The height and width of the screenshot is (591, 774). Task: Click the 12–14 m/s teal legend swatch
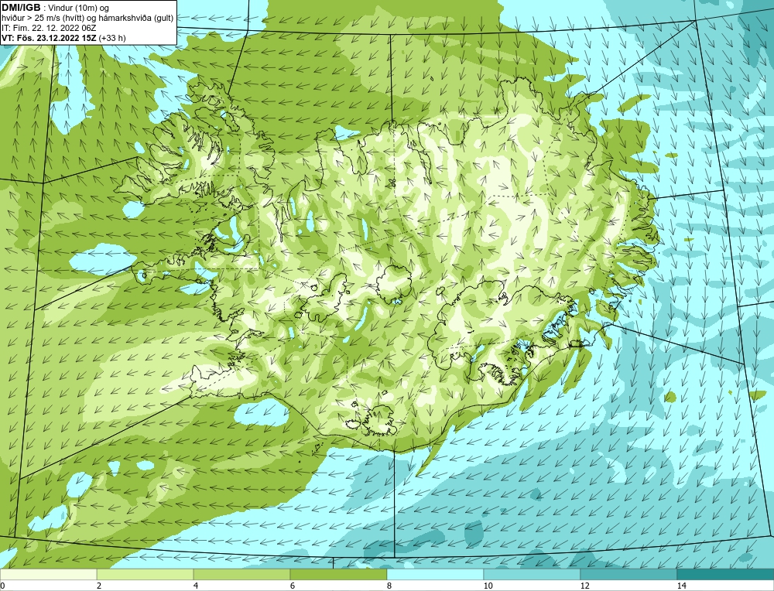[628, 574]
